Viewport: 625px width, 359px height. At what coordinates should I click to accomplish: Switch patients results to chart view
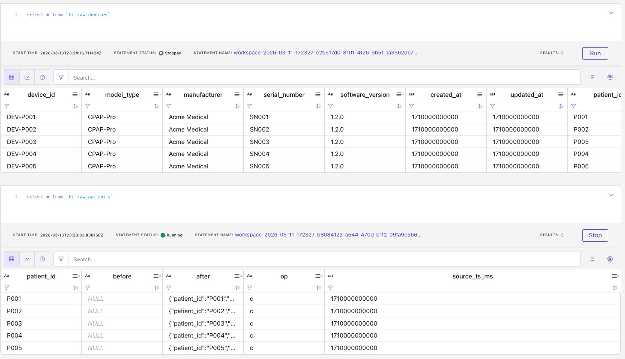(27, 259)
